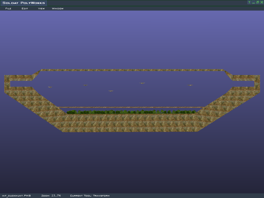The height and width of the screenshot is (198, 264).
Task: Select the highest duck near map center
Action: (142, 83)
